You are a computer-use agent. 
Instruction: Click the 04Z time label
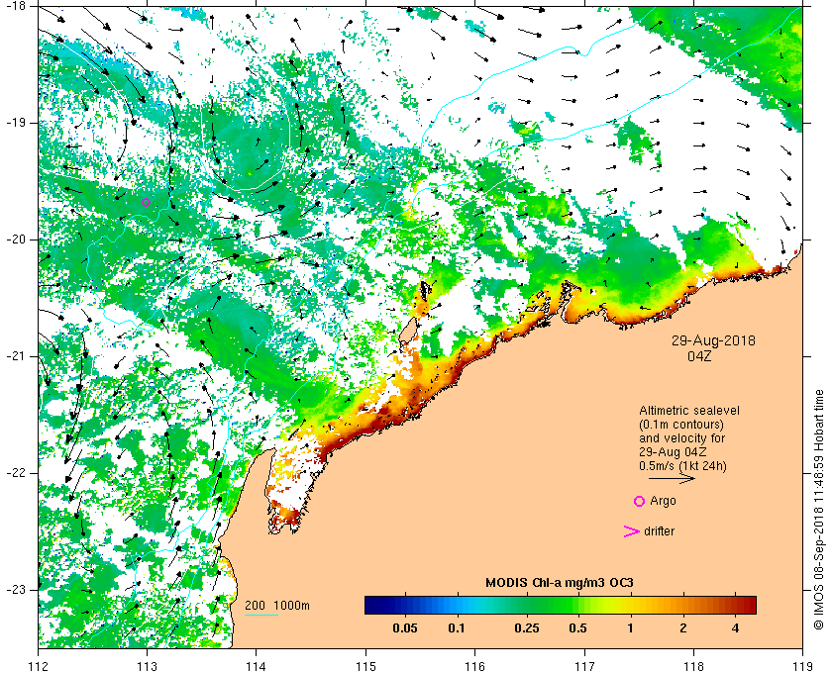699,356
